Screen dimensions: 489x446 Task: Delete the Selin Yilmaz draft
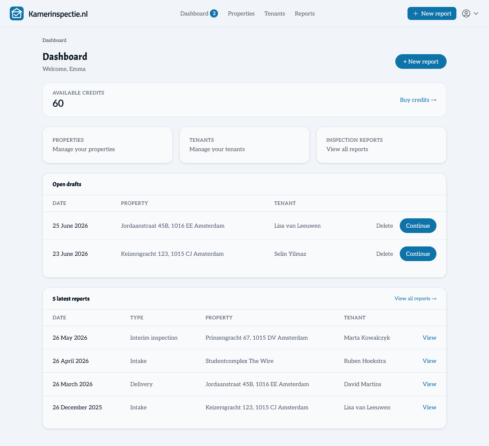click(385, 254)
